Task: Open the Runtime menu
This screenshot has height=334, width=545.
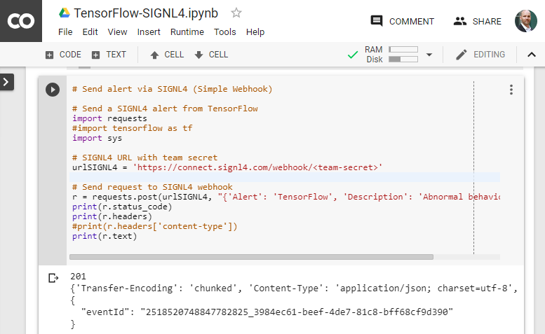Action: pos(187,32)
